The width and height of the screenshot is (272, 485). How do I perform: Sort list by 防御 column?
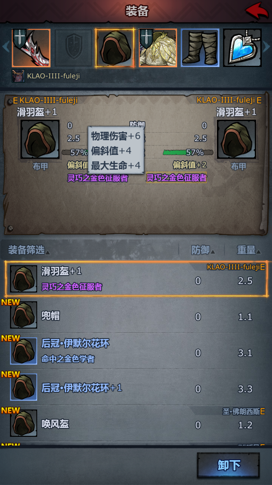coord(203,250)
